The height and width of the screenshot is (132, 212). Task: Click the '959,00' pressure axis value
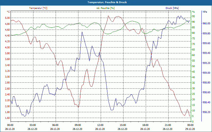(x=206, y=73)
